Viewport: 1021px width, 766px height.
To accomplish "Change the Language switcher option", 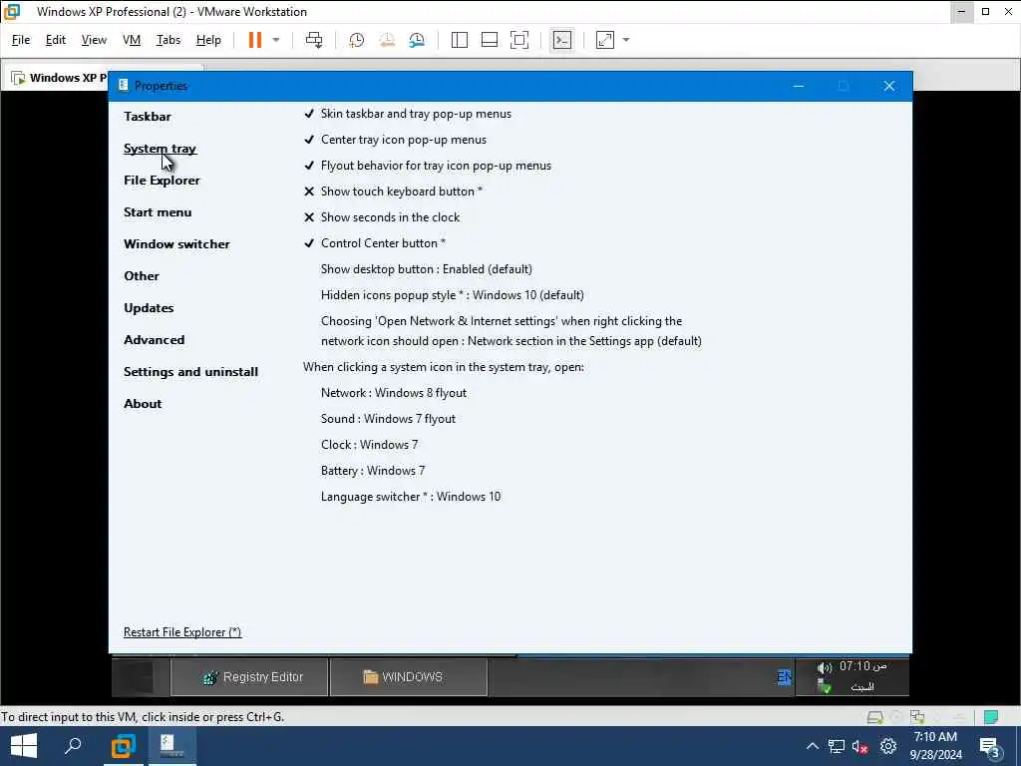I will 411,497.
